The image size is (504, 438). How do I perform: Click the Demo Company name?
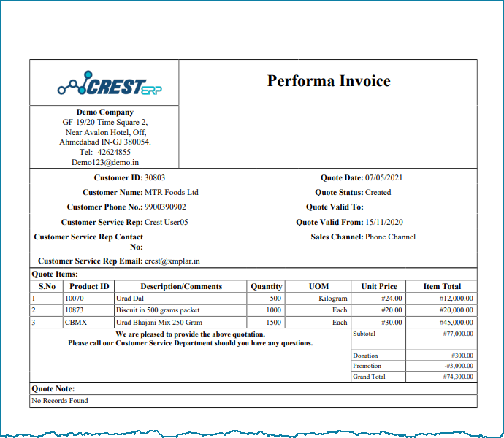105,112
